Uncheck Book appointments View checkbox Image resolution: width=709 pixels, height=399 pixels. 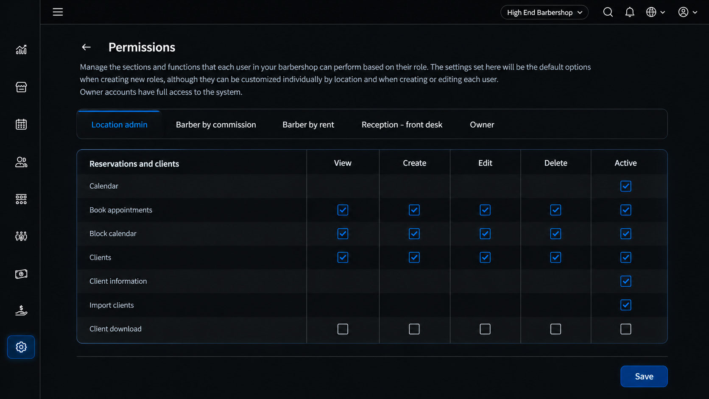click(x=343, y=210)
